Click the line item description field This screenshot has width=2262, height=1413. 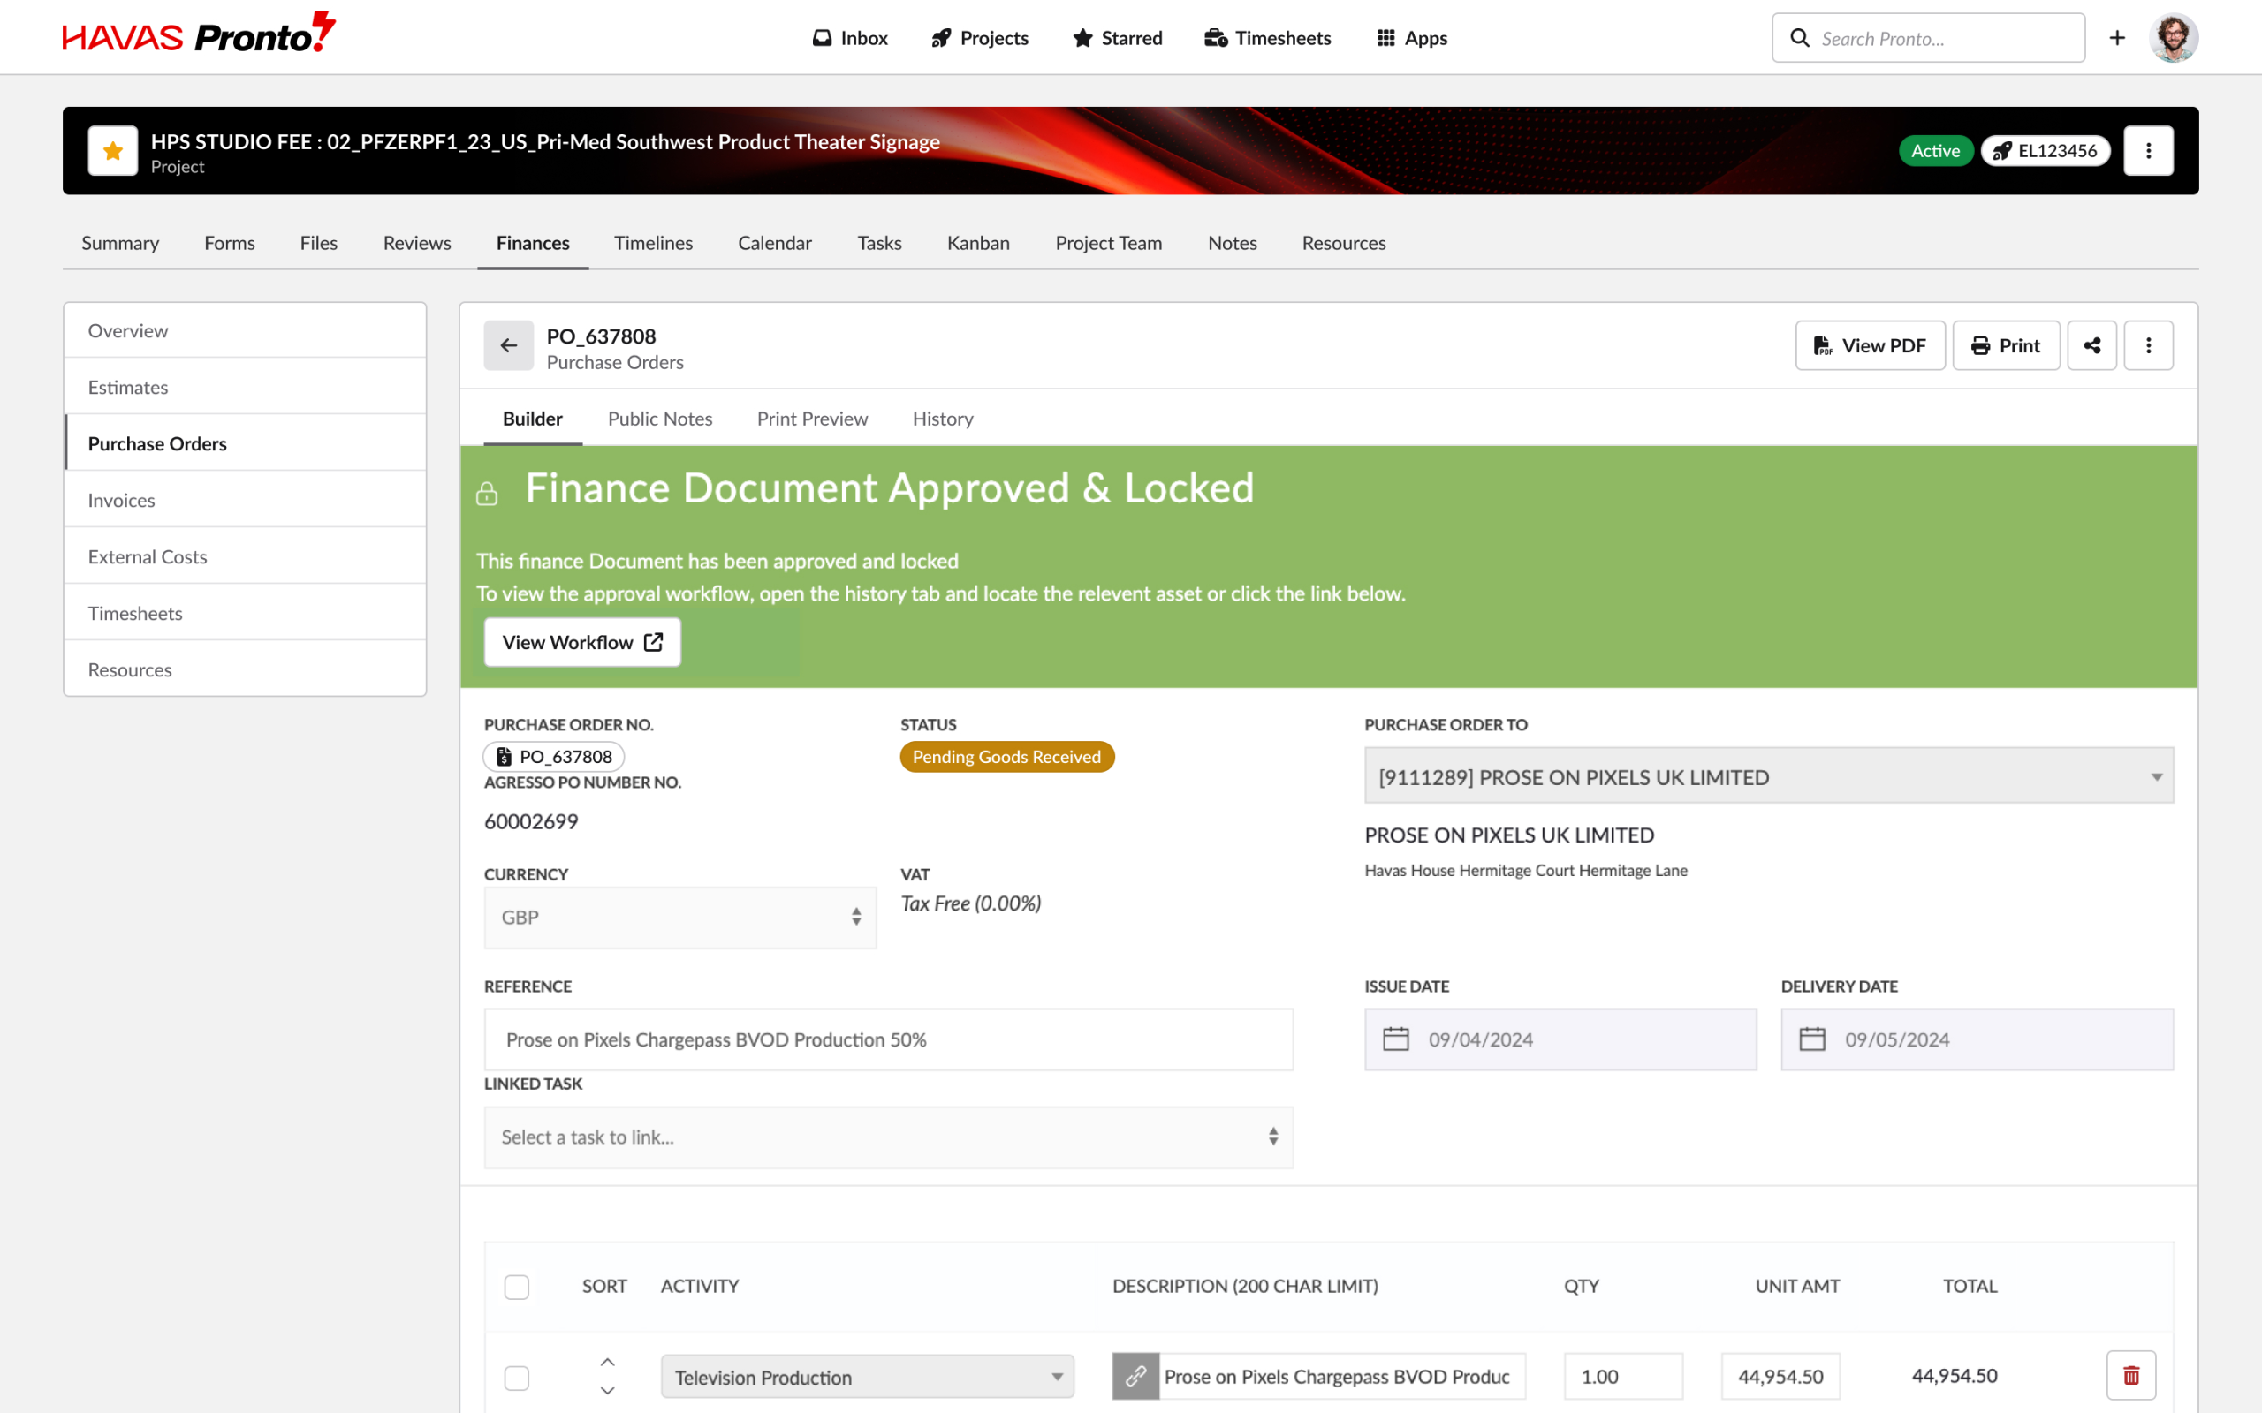coord(1342,1377)
